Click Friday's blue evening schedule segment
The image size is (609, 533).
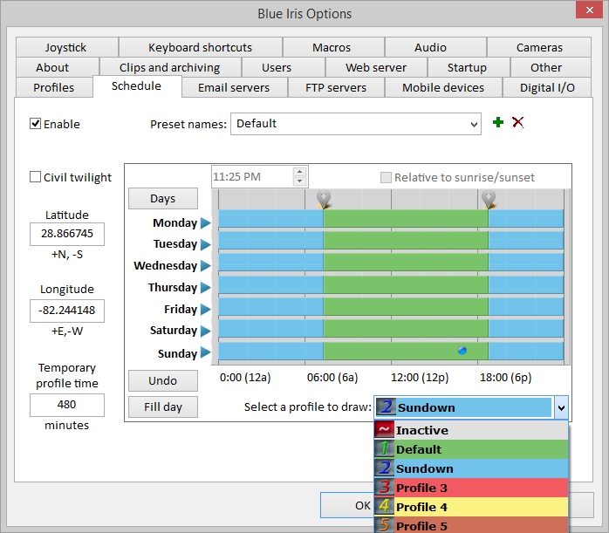(x=526, y=306)
